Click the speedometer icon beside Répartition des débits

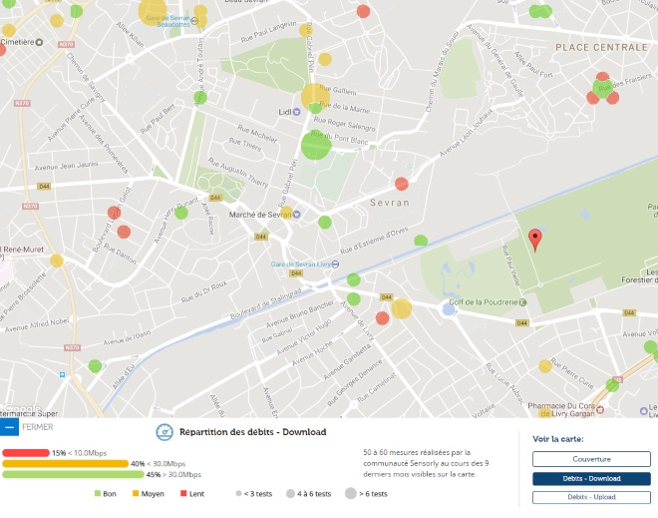(165, 432)
